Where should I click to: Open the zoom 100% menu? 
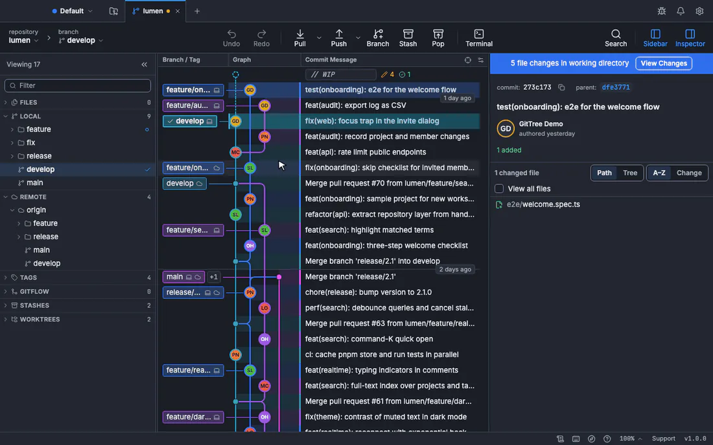[630, 439]
